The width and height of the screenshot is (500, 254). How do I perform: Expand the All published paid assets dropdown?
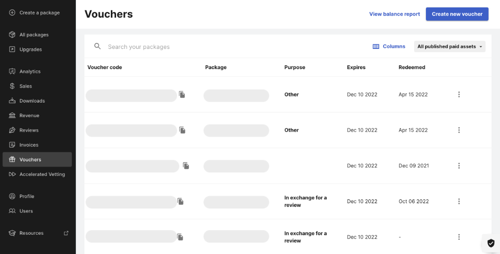point(450,47)
